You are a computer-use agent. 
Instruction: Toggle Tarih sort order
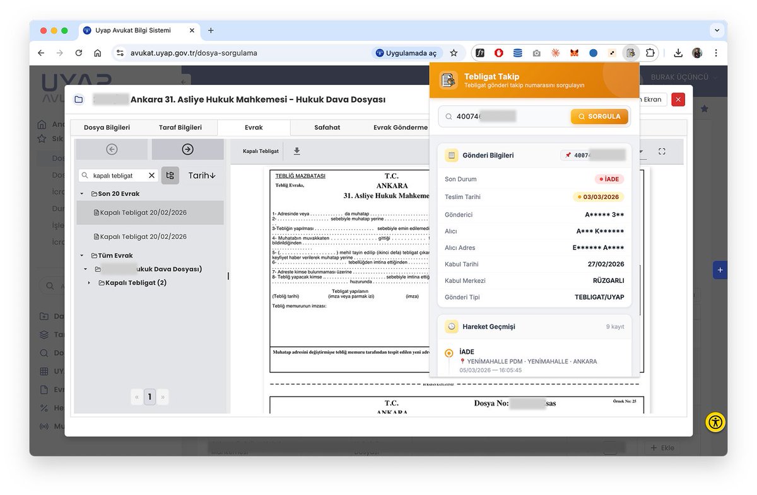(x=202, y=176)
